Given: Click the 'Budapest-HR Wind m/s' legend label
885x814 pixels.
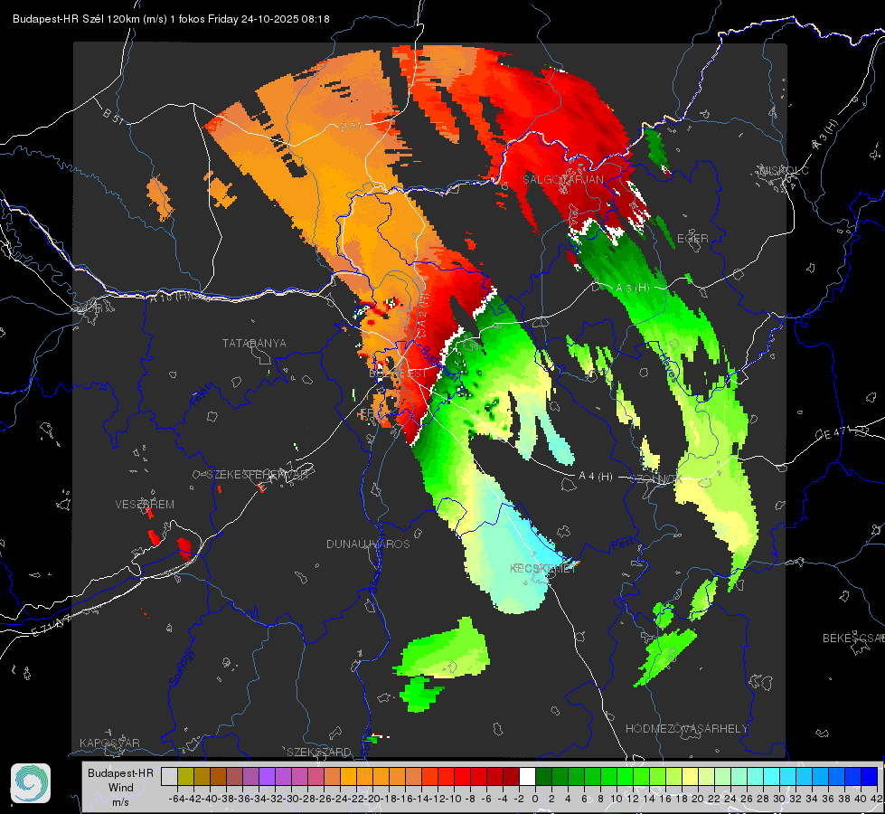Looking at the screenshot, I should [x=121, y=788].
